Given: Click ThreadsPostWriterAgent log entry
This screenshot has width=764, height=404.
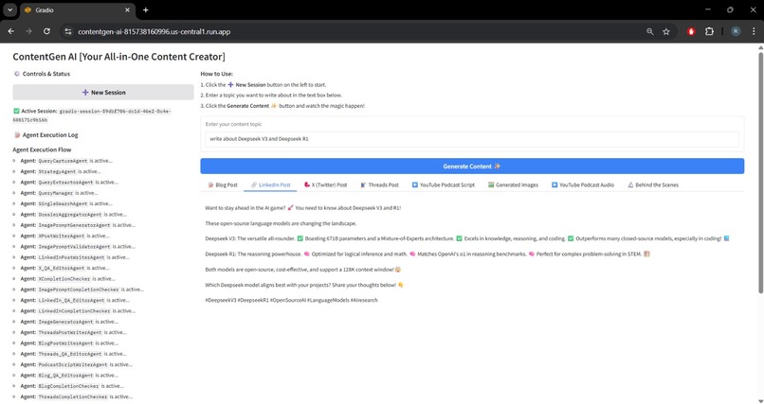Looking at the screenshot, I should (74, 332).
